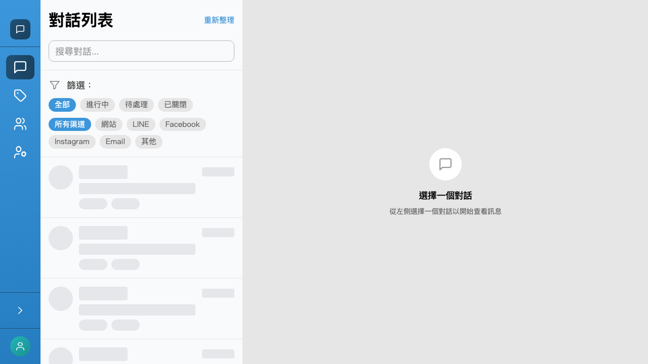Filter by Email channel

115,142
